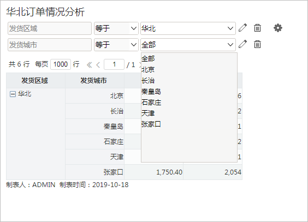Click the current page number field
Screen dimensions: 308x222
(114, 64)
